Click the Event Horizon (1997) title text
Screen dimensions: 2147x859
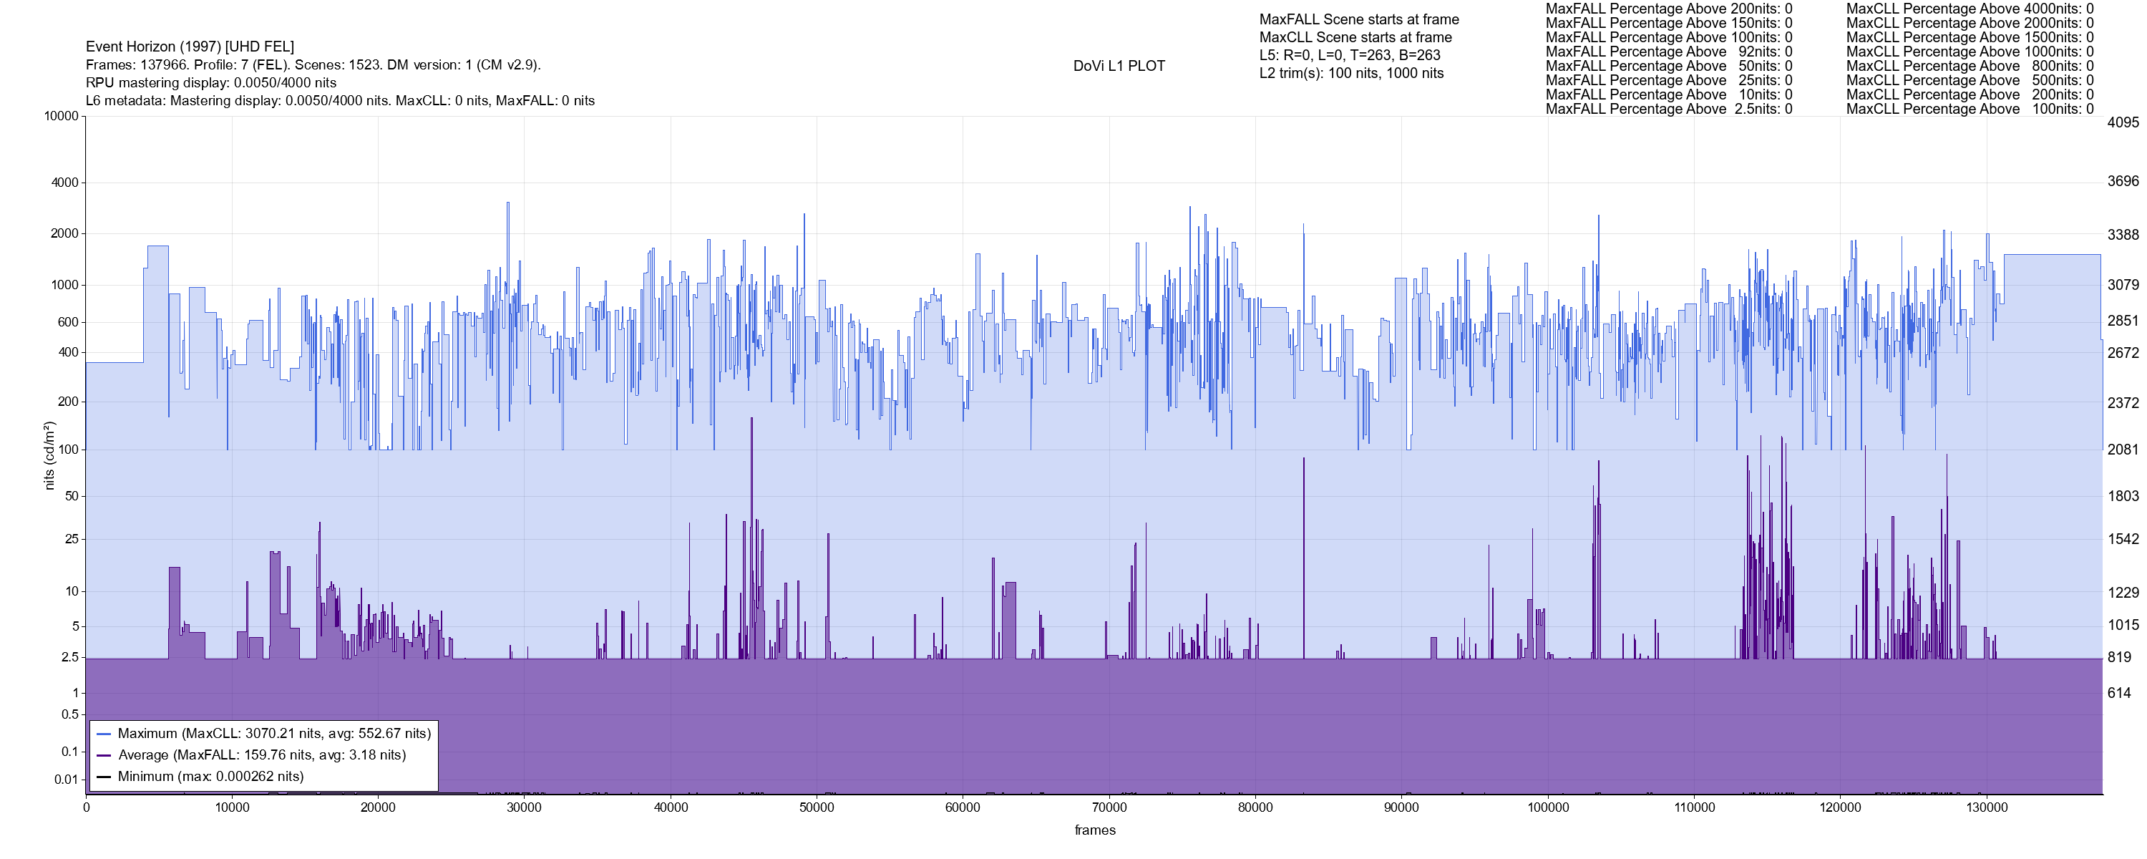[x=190, y=47]
